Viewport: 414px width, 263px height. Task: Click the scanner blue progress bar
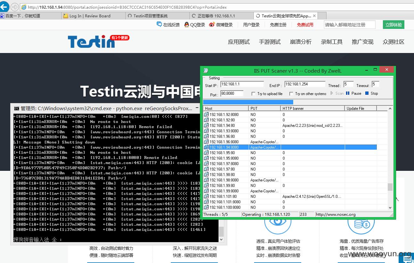click(x=248, y=102)
